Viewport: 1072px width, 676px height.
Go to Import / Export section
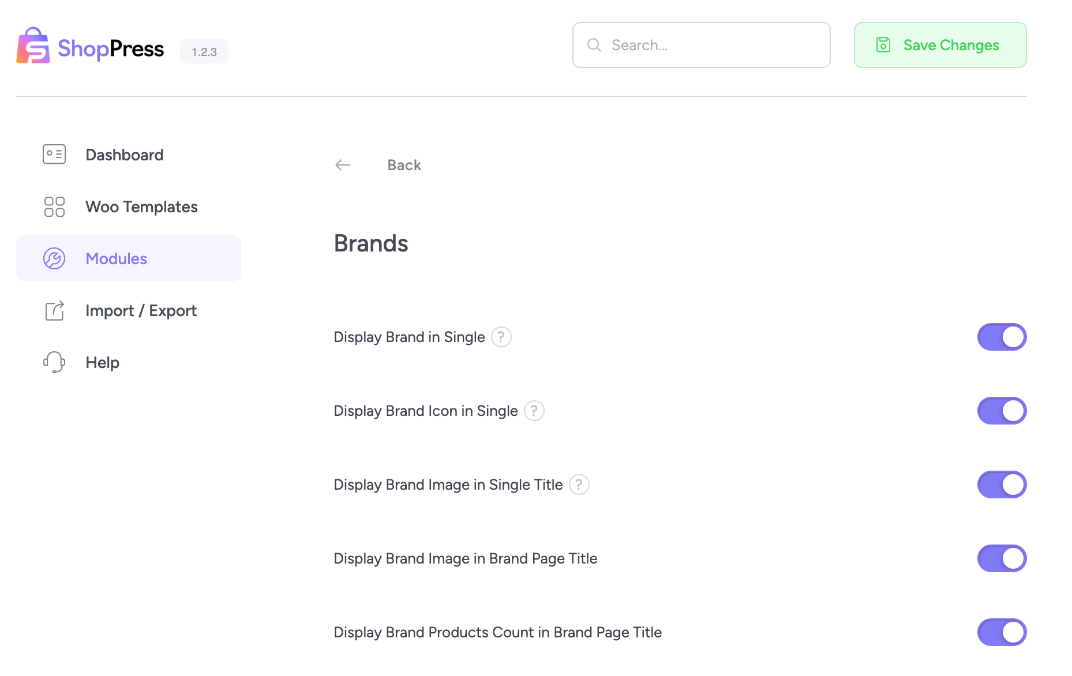141,310
